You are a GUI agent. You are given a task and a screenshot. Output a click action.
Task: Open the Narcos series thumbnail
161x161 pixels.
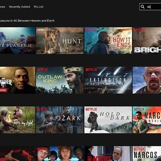(x=147, y=153)
